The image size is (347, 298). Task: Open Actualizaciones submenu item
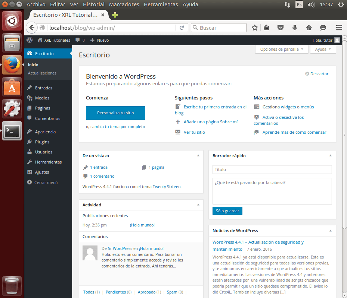tap(42, 73)
